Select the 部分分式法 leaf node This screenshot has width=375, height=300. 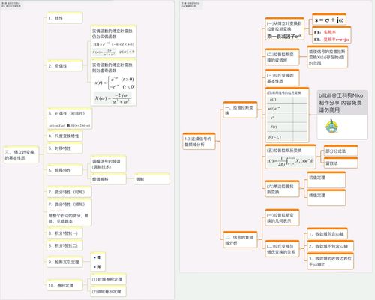click(x=341, y=151)
